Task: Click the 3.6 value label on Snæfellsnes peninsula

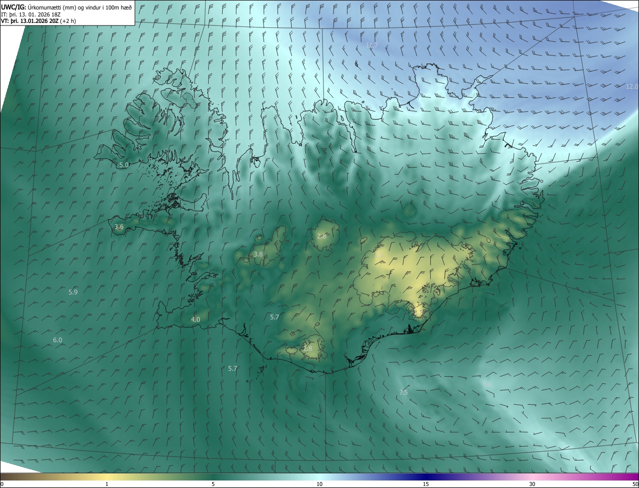Action: point(119,227)
